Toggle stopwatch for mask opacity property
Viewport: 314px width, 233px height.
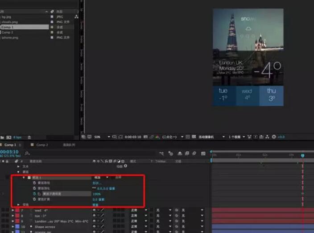(34, 194)
